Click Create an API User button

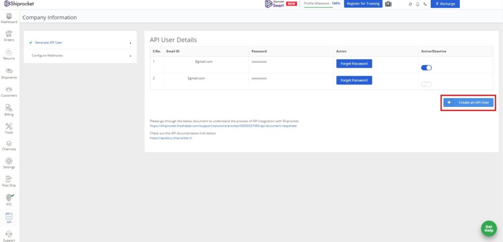(x=468, y=103)
